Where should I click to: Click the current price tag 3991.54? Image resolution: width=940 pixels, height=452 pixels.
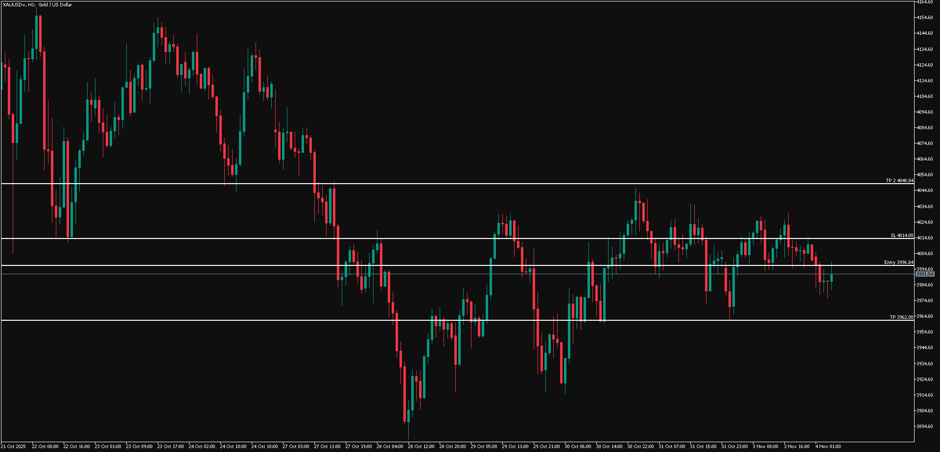click(x=924, y=274)
